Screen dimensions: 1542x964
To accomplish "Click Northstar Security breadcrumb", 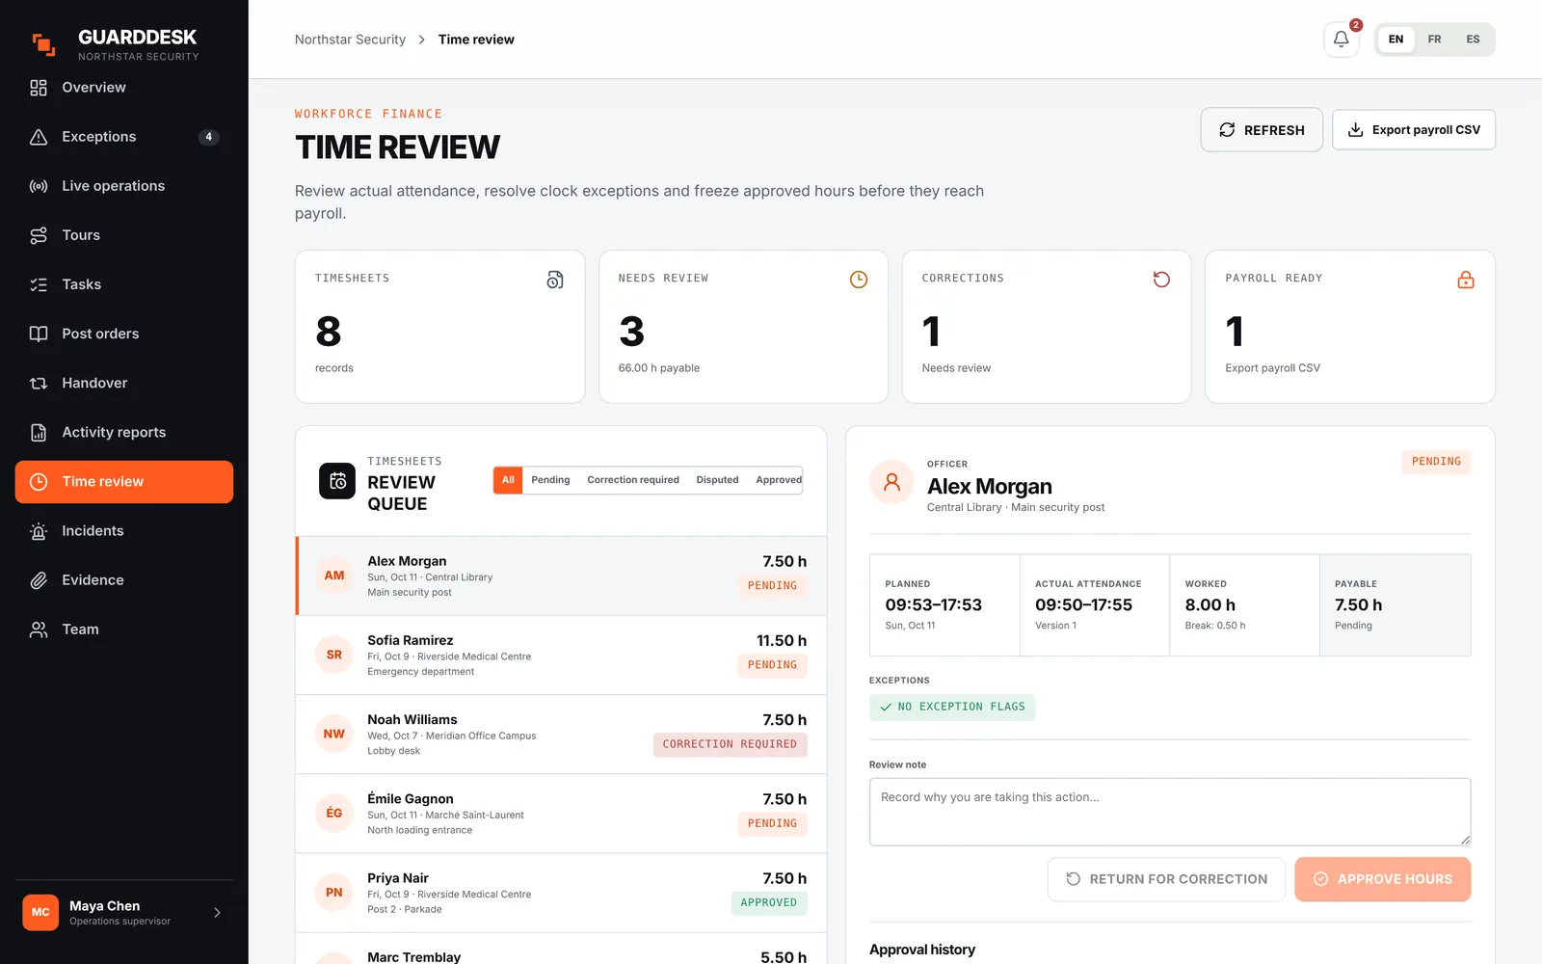I will click(x=350, y=40).
